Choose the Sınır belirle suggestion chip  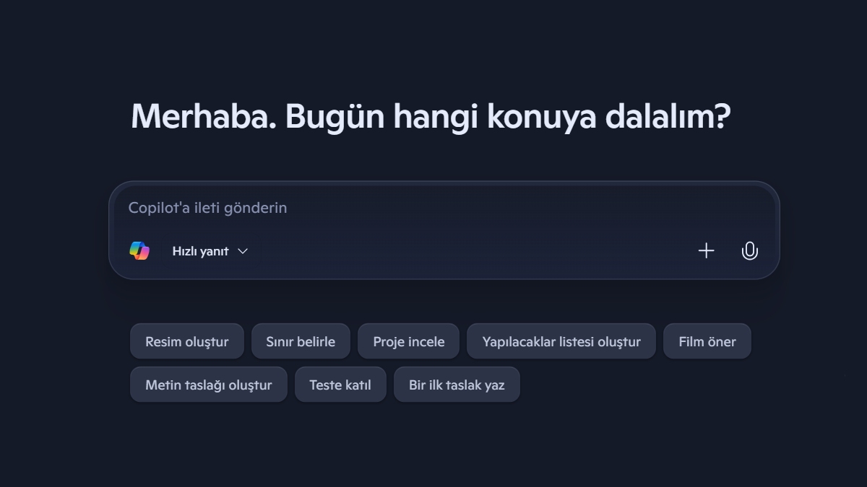point(301,341)
